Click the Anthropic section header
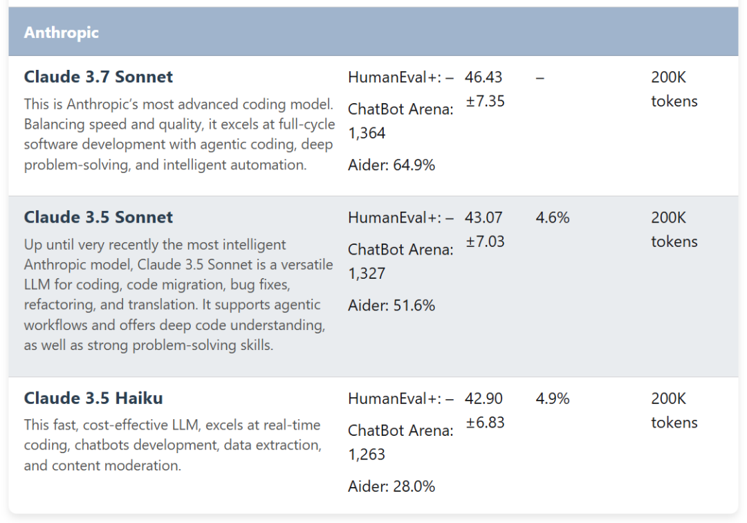Image resolution: width=747 pixels, height=523 pixels. point(373,32)
